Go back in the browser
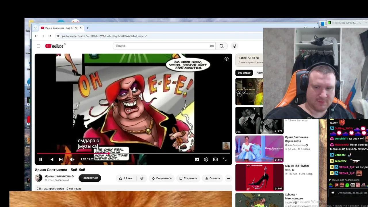This screenshot has width=368, height=207. tap(36, 36)
